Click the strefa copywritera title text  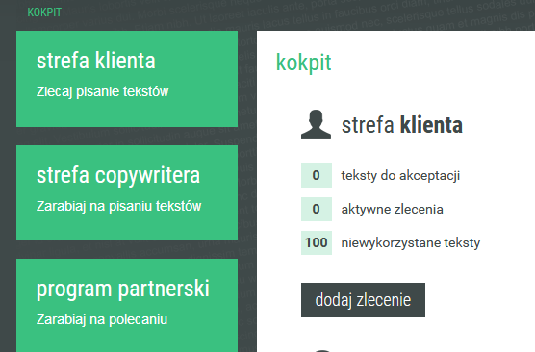[x=118, y=176]
